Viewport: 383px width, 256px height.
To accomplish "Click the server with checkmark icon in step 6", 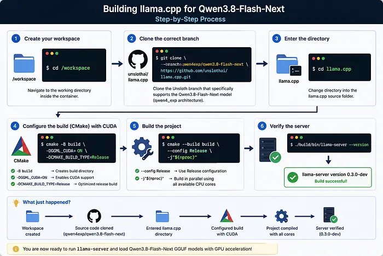I will click(x=270, y=150).
